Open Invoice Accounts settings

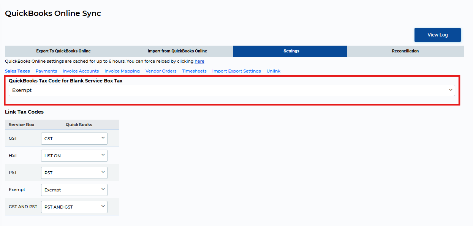click(81, 71)
